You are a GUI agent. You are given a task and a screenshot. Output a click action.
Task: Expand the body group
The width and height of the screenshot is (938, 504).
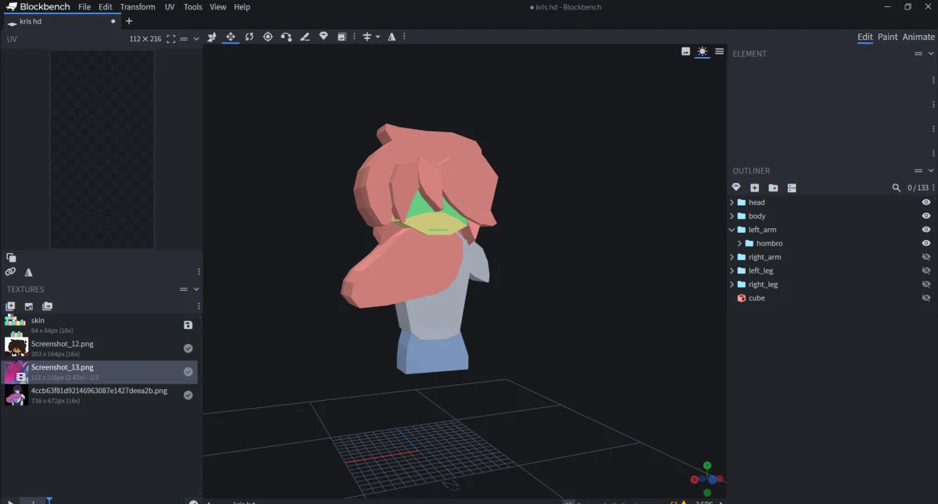732,216
